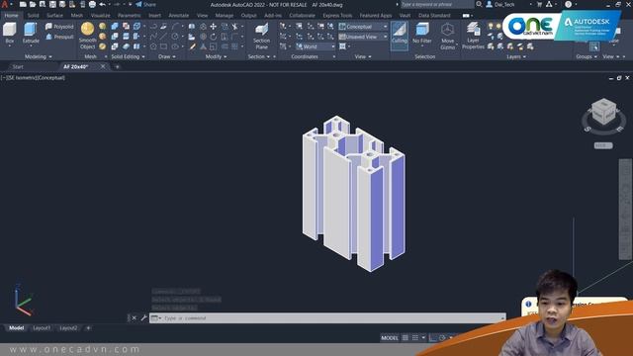Image resolution: width=633 pixels, height=356 pixels.
Task: Click the ViewCube in the viewport
Action: [x=603, y=112]
